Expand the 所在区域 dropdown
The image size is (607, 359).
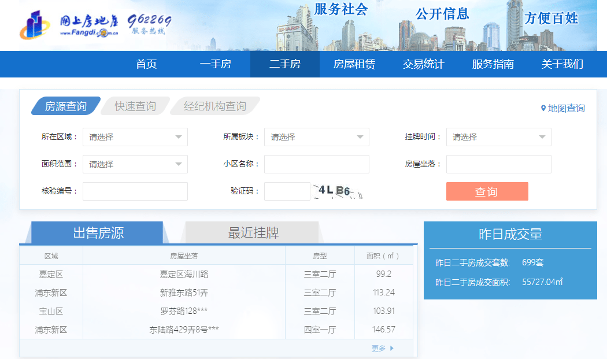coord(135,137)
